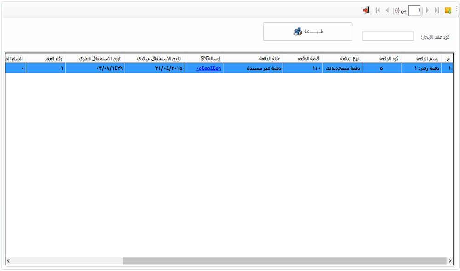The height and width of the screenshot is (271, 460).
Task: Focus the كود عقد الإيجار input field
Action: pos(388,36)
